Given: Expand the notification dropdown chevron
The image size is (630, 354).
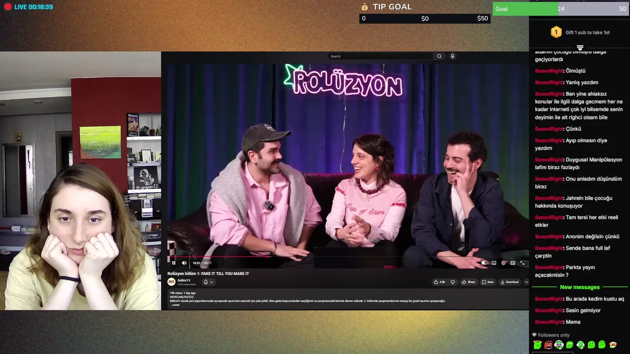Looking at the screenshot, I should point(212,282).
